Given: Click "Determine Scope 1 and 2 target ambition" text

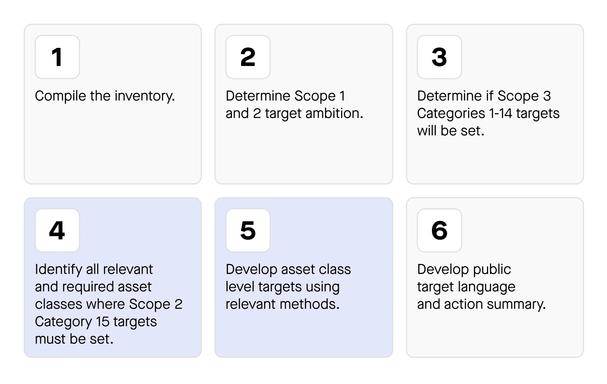Looking at the screenshot, I should click(294, 105).
